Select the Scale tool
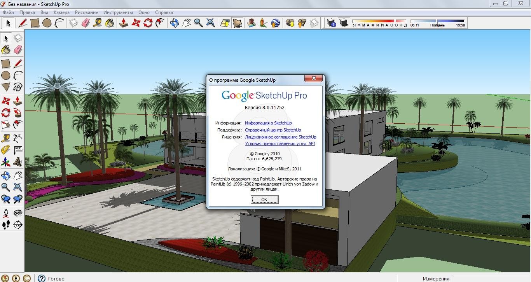531x282 pixels. click(x=6, y=125)
